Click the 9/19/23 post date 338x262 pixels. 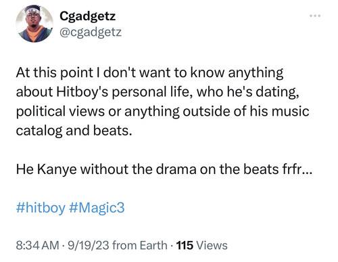click(x=88, y=245)
